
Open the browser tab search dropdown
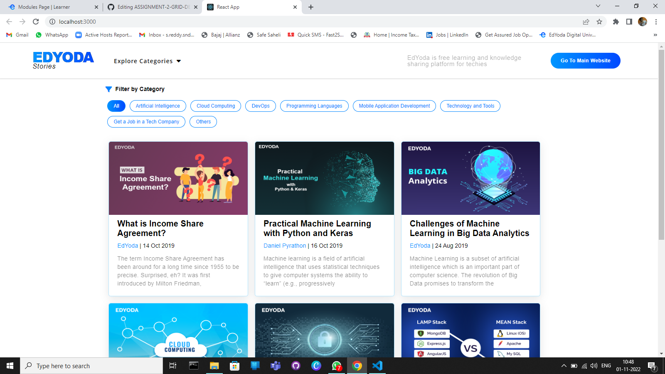point(598,7)
